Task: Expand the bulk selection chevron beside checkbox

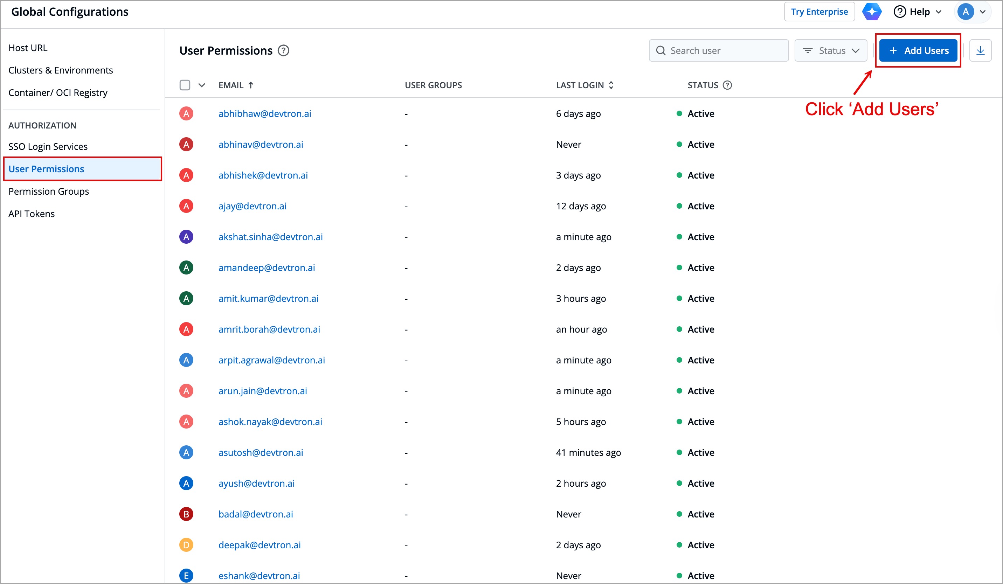Action: 202,85
